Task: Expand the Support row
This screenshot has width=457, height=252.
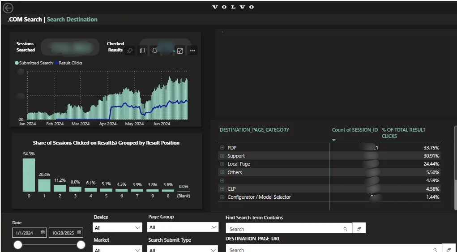Action: (x=222, y=156)
